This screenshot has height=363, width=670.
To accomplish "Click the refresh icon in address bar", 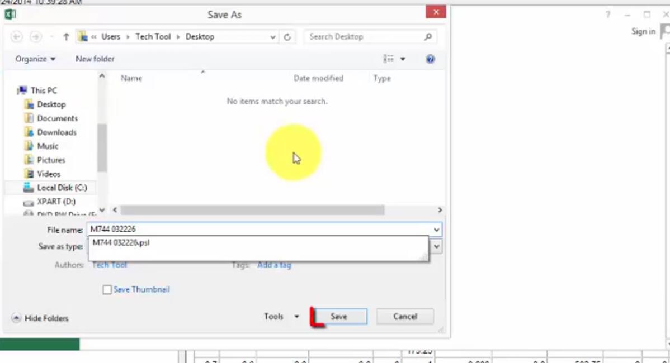I will 287,37.
